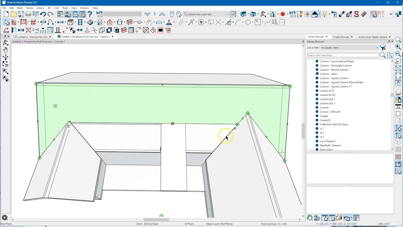Click the light bulb lighting tool
Screen dimensions: 403x227
(325, 14)
